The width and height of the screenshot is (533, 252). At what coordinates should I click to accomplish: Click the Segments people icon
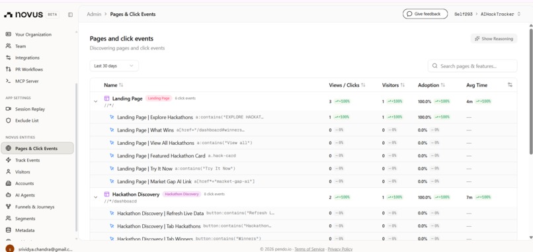[9, 218]
